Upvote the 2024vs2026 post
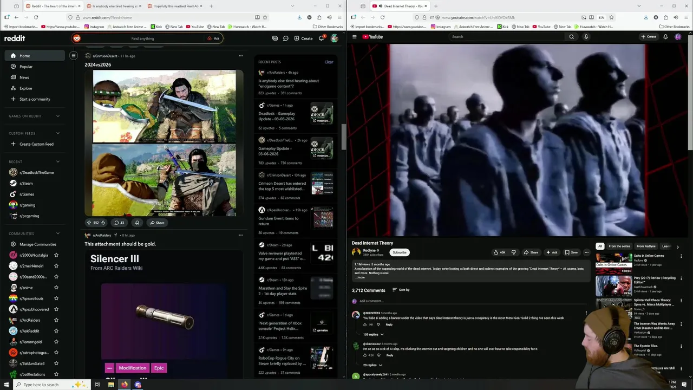 [89, 223]
